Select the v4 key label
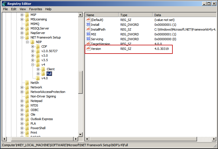Screen dimensions: 218x149 point(43,65)
